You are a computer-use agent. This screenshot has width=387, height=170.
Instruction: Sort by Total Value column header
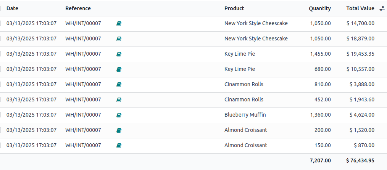click(x=360, y=8)
